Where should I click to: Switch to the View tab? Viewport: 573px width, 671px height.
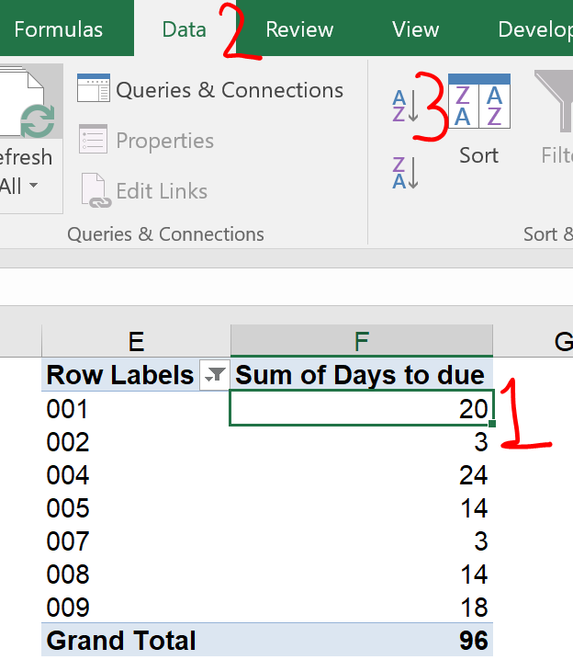[415, 29]
